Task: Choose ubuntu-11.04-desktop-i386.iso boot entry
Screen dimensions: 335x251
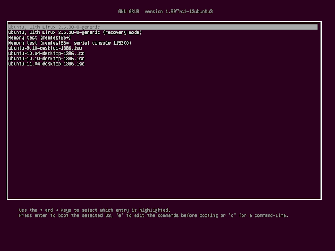Action: coord(46,64)
